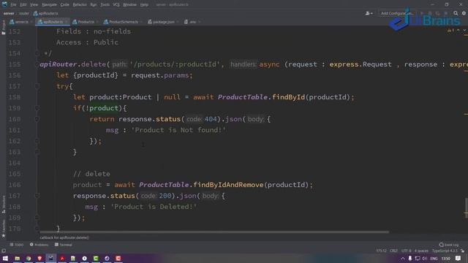The width and height of the screenshot is (468, 263).
Task: Close the package.json editor tab
Action: (x=178, y=22)
